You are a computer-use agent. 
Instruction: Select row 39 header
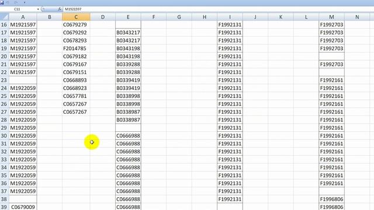(4, 207)
